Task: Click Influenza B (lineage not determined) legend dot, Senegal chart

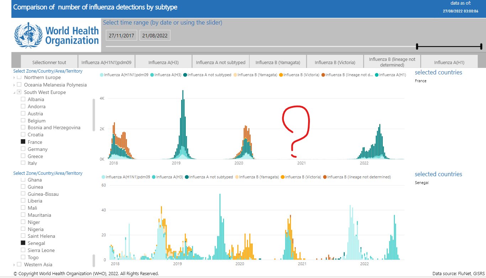Action: tap(325, 177)
